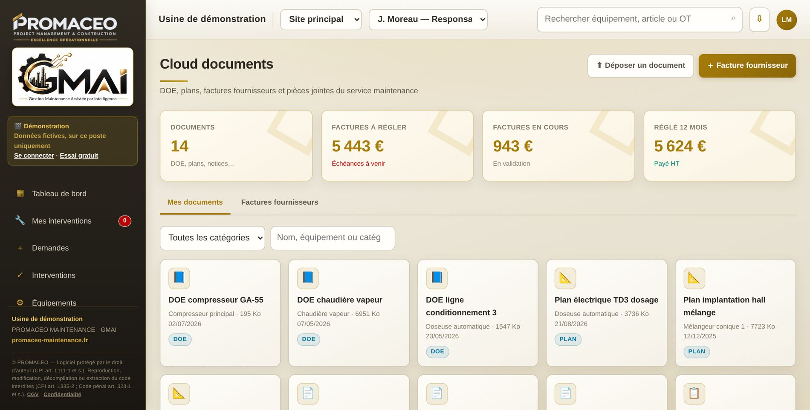This screenshot has height=410, width=810.
Task: Open Mes interventions menu item
Action: pos(72,221)
